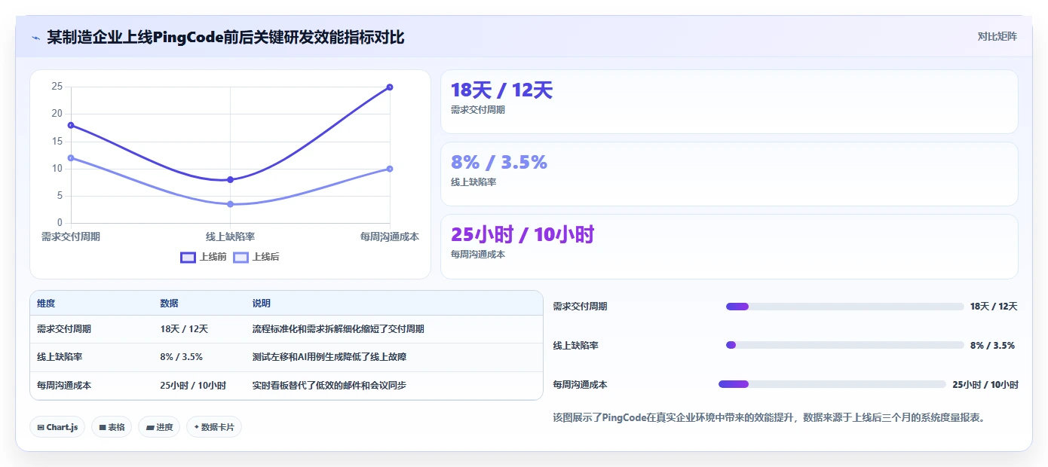Click the 上线后 data point at 需求交付周期
Image resolution: width=1048 pixels, height=467 pixels.
point(71,157)
